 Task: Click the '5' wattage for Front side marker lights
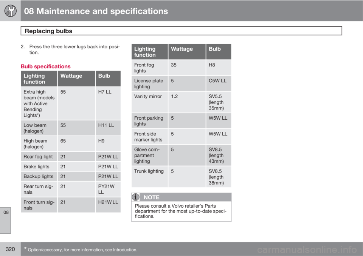(x=172, y=134)
